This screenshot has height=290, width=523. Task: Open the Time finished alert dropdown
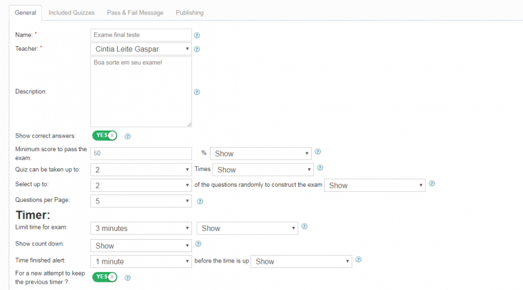tap(140, 261)
